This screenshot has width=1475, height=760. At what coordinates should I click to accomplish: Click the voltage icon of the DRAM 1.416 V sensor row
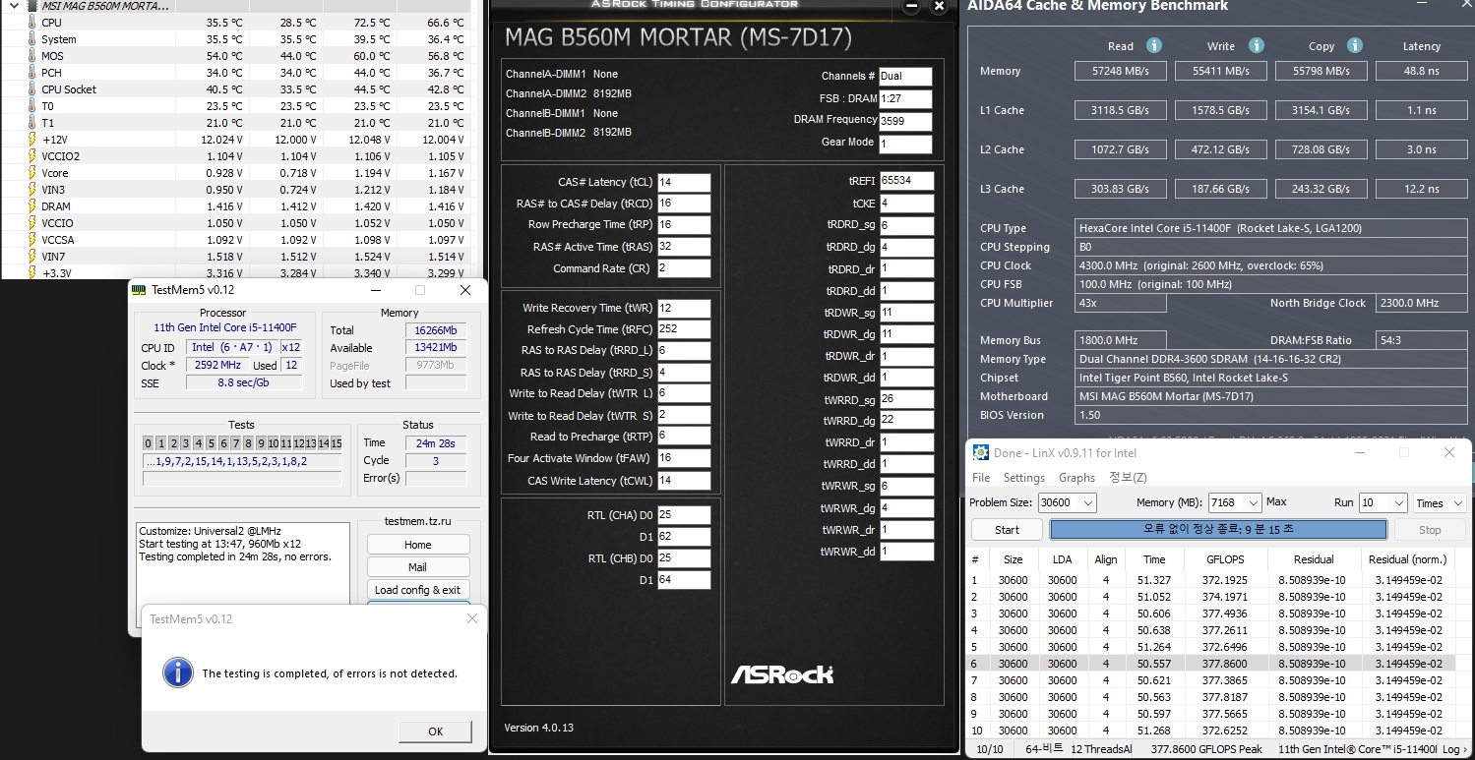pyautogui.click(x=31, y=206)
